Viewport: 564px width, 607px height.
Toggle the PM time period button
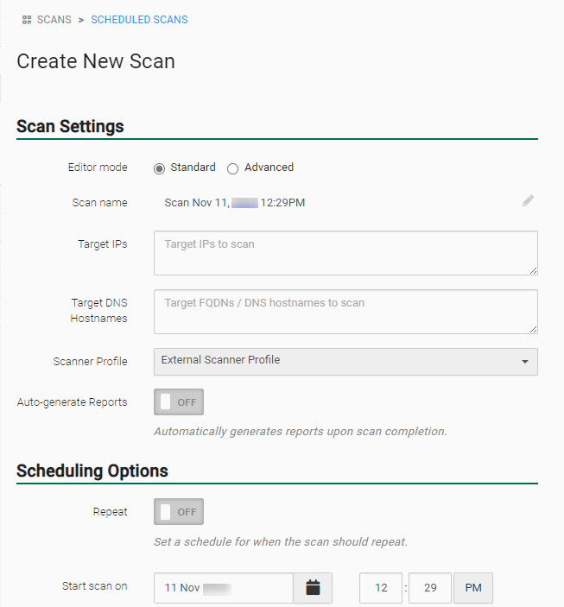(x=473, y=588)
